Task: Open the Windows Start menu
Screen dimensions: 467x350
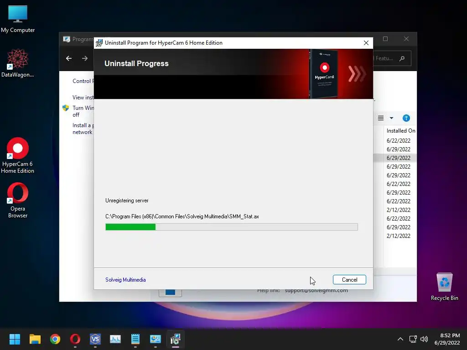Action: 15,339
